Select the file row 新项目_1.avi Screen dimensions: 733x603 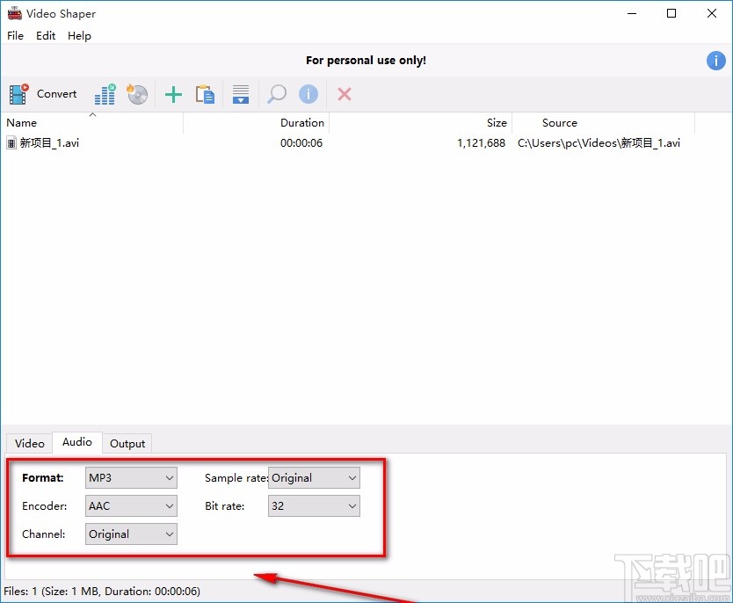click(x=348, y=143)
